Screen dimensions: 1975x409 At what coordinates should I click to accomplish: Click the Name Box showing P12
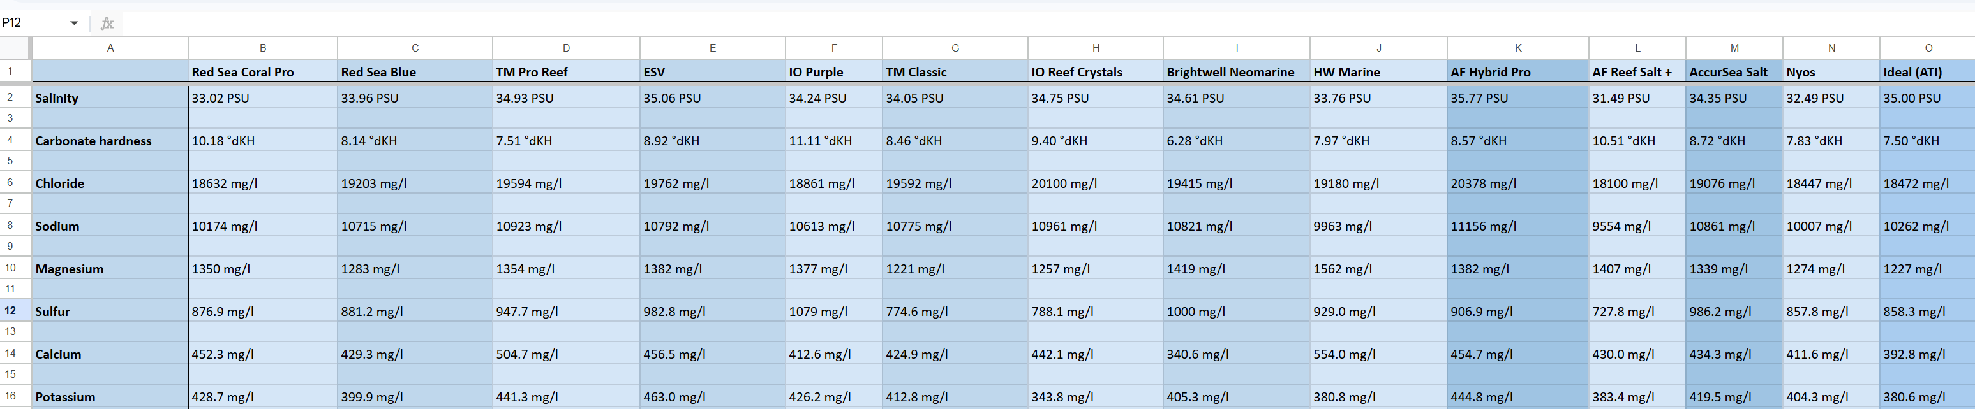click(31, 23)
